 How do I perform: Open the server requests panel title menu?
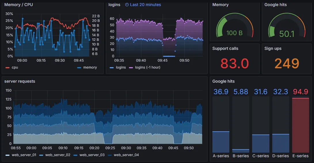(20, 81)
